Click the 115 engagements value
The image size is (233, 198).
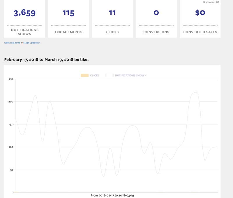click(x=68, y=12)
